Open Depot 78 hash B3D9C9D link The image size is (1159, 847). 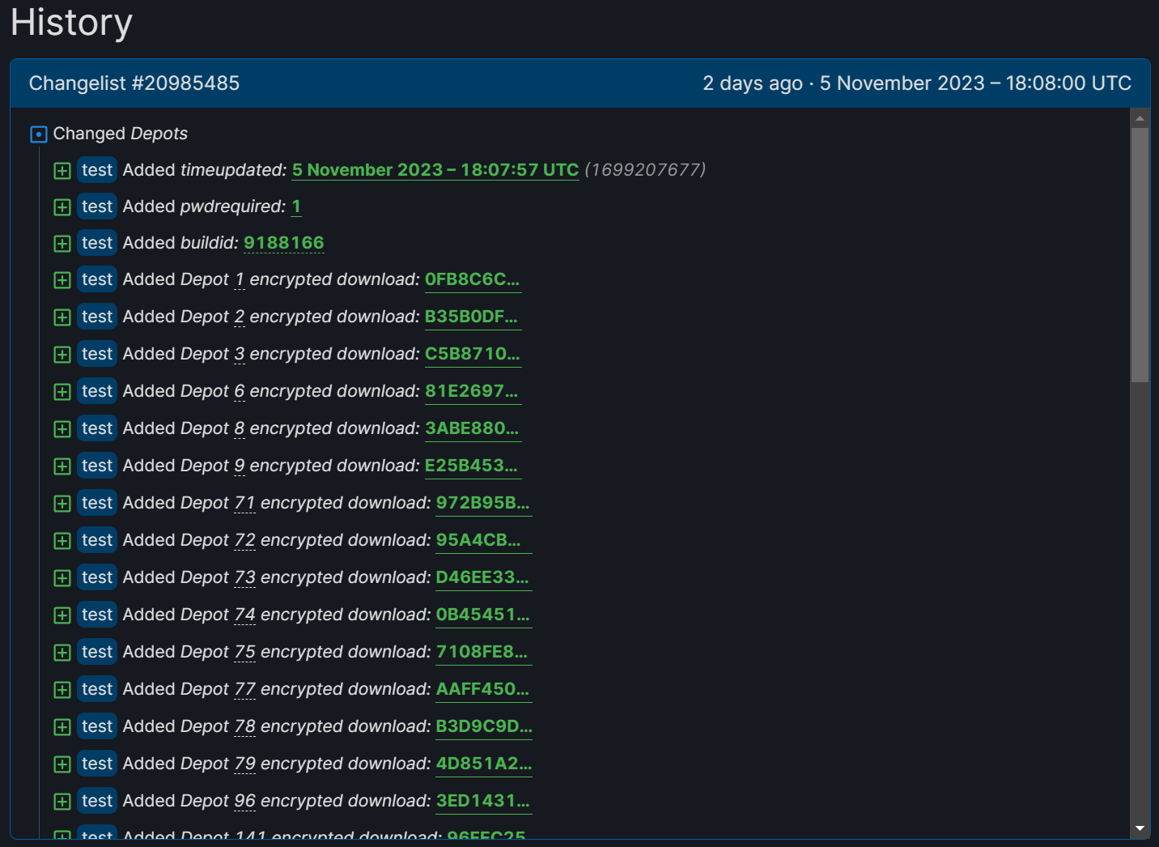(x=484, y=726)
